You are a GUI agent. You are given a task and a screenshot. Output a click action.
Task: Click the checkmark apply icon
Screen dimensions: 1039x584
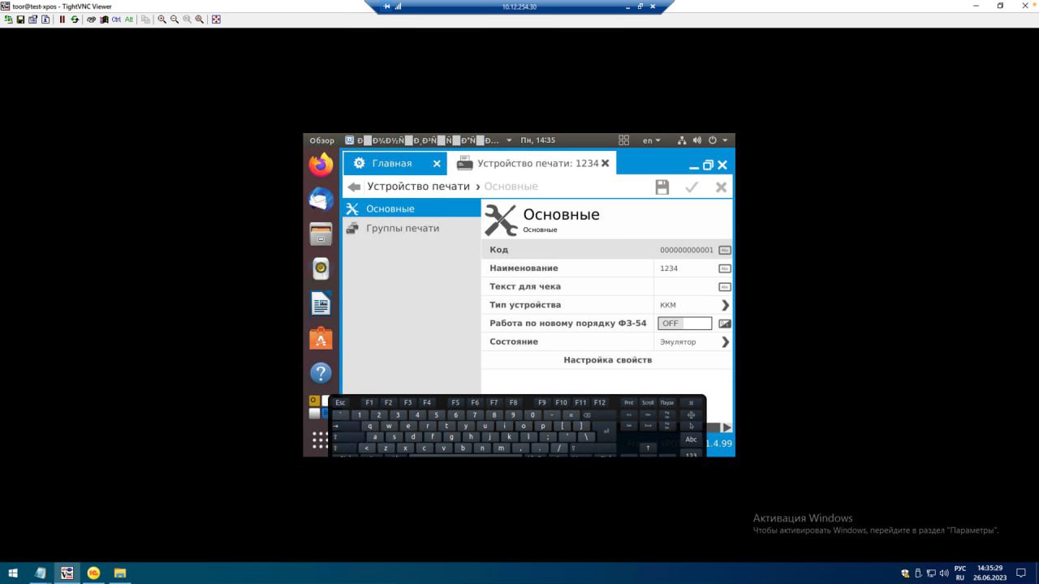(x=692, y=187)
